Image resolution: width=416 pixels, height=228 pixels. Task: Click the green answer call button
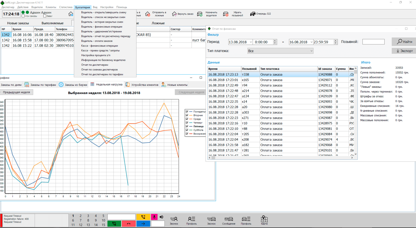pyautogui.click(x=114, y=224)
